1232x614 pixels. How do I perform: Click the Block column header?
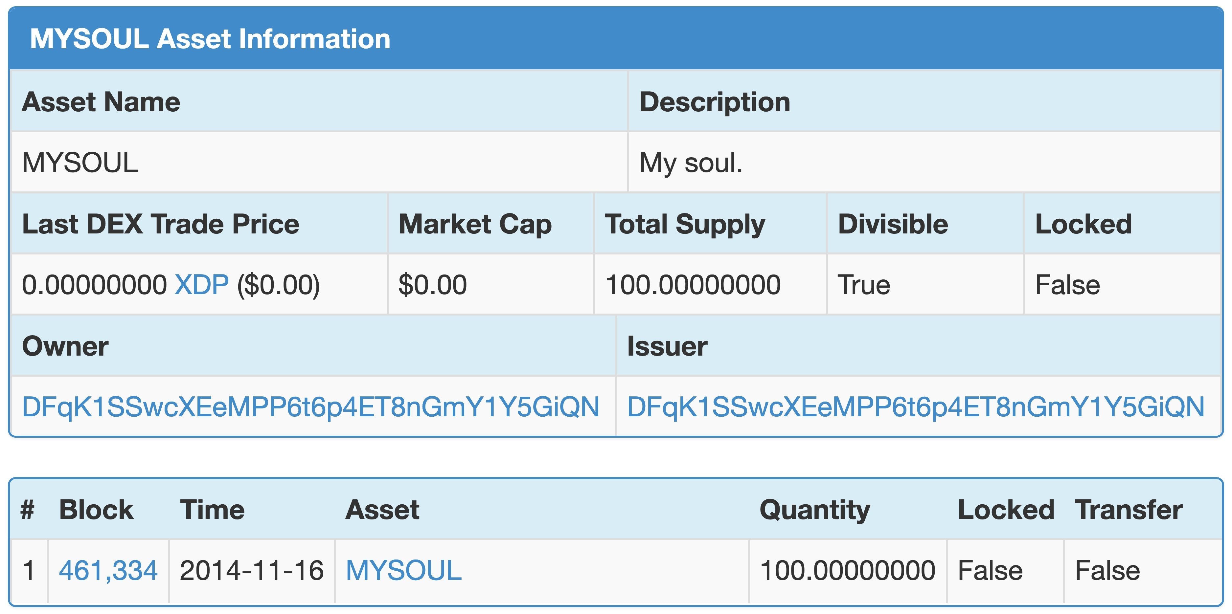pyautogui.click(x=96, y=509)
